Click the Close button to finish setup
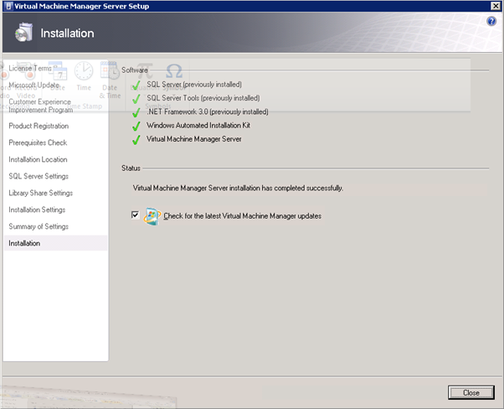 pos(471,392)
